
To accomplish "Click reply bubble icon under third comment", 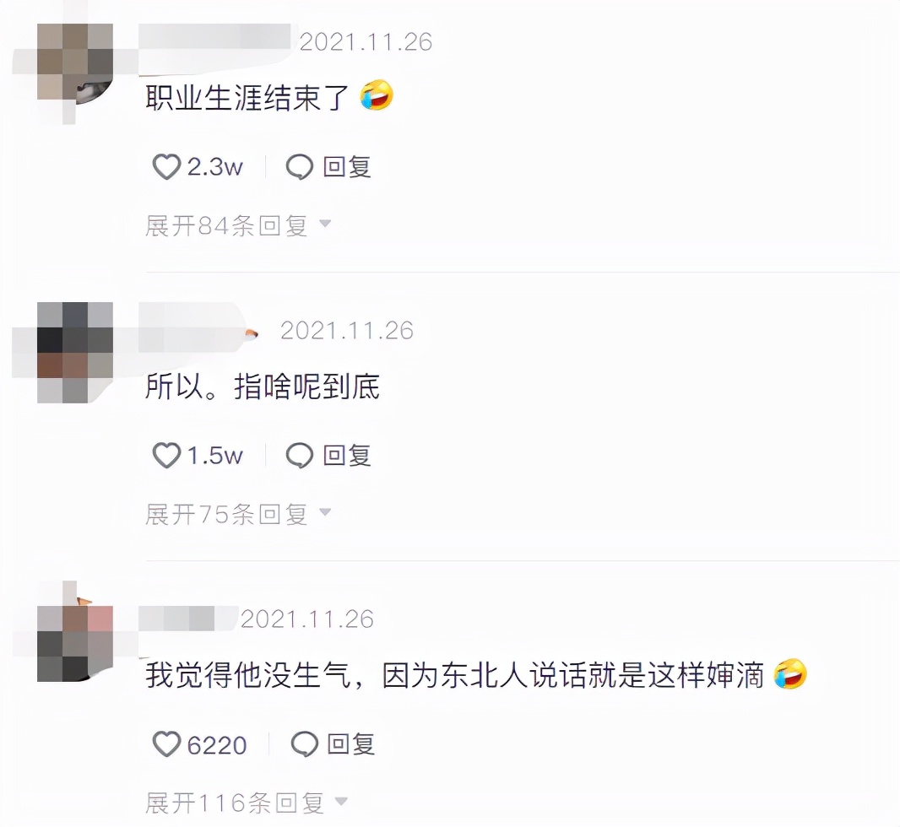I will (304, 744).
